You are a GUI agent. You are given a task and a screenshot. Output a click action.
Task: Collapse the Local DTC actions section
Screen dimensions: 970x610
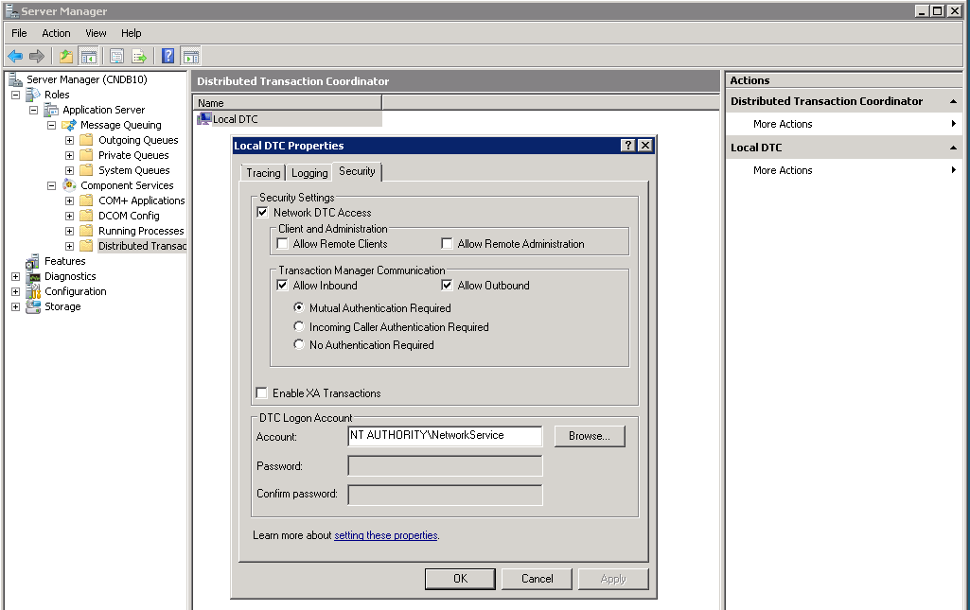[x=954, y=148]
